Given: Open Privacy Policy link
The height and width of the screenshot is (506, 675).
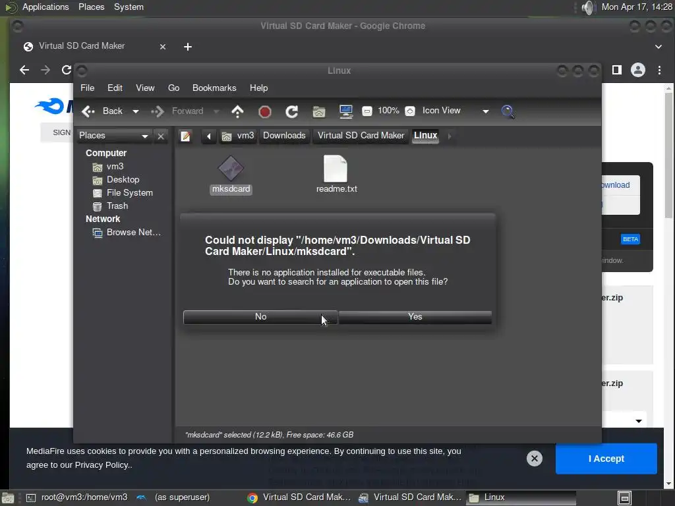Looking at the screenshot, I should coord(102,465).
